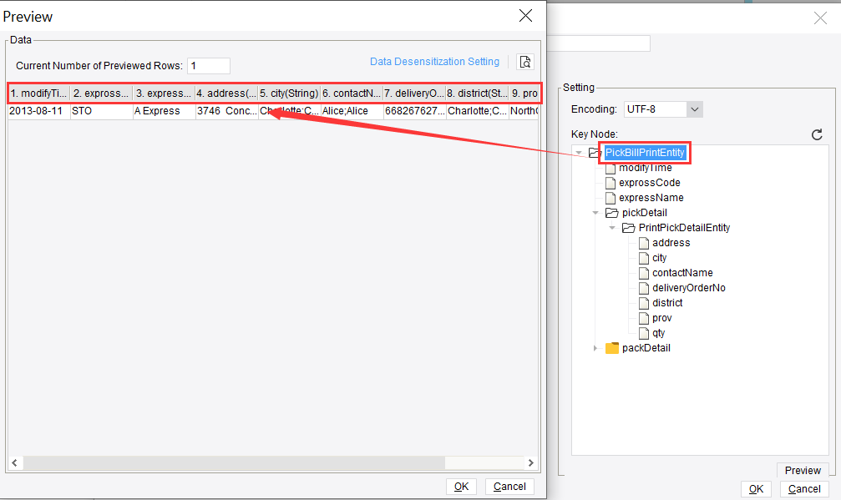
Task: Click the leaf icon beside exprossCode
Action: tap(610, 182)
